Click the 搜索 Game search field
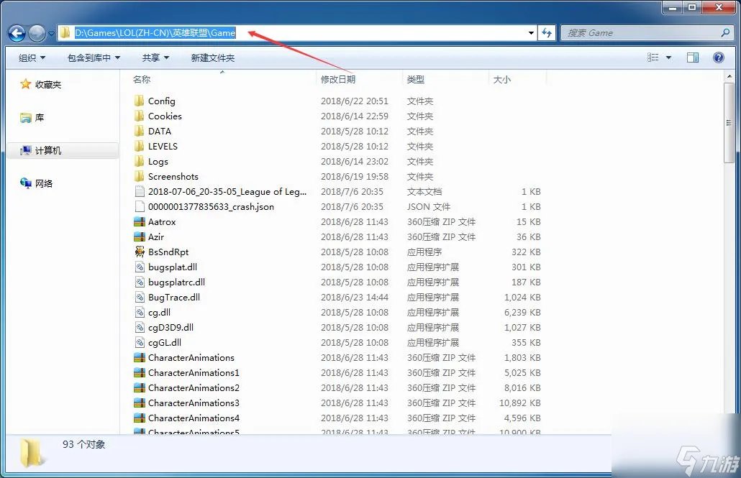The image size is (741, 478). pyautogui.click(x=640, y=33)
